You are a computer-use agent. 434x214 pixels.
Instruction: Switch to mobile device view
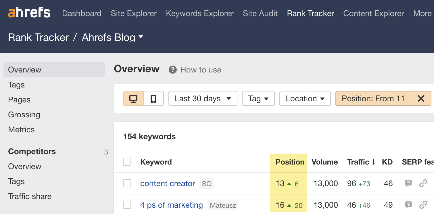pos(153,99)
